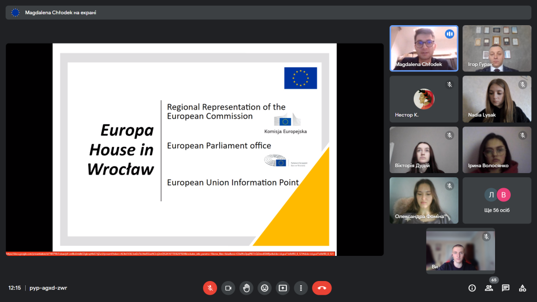The width and height of the screenshot is (537, 302).
Task: Click the audio indicator on Magdalena's tile
Action: coord(449,34)
